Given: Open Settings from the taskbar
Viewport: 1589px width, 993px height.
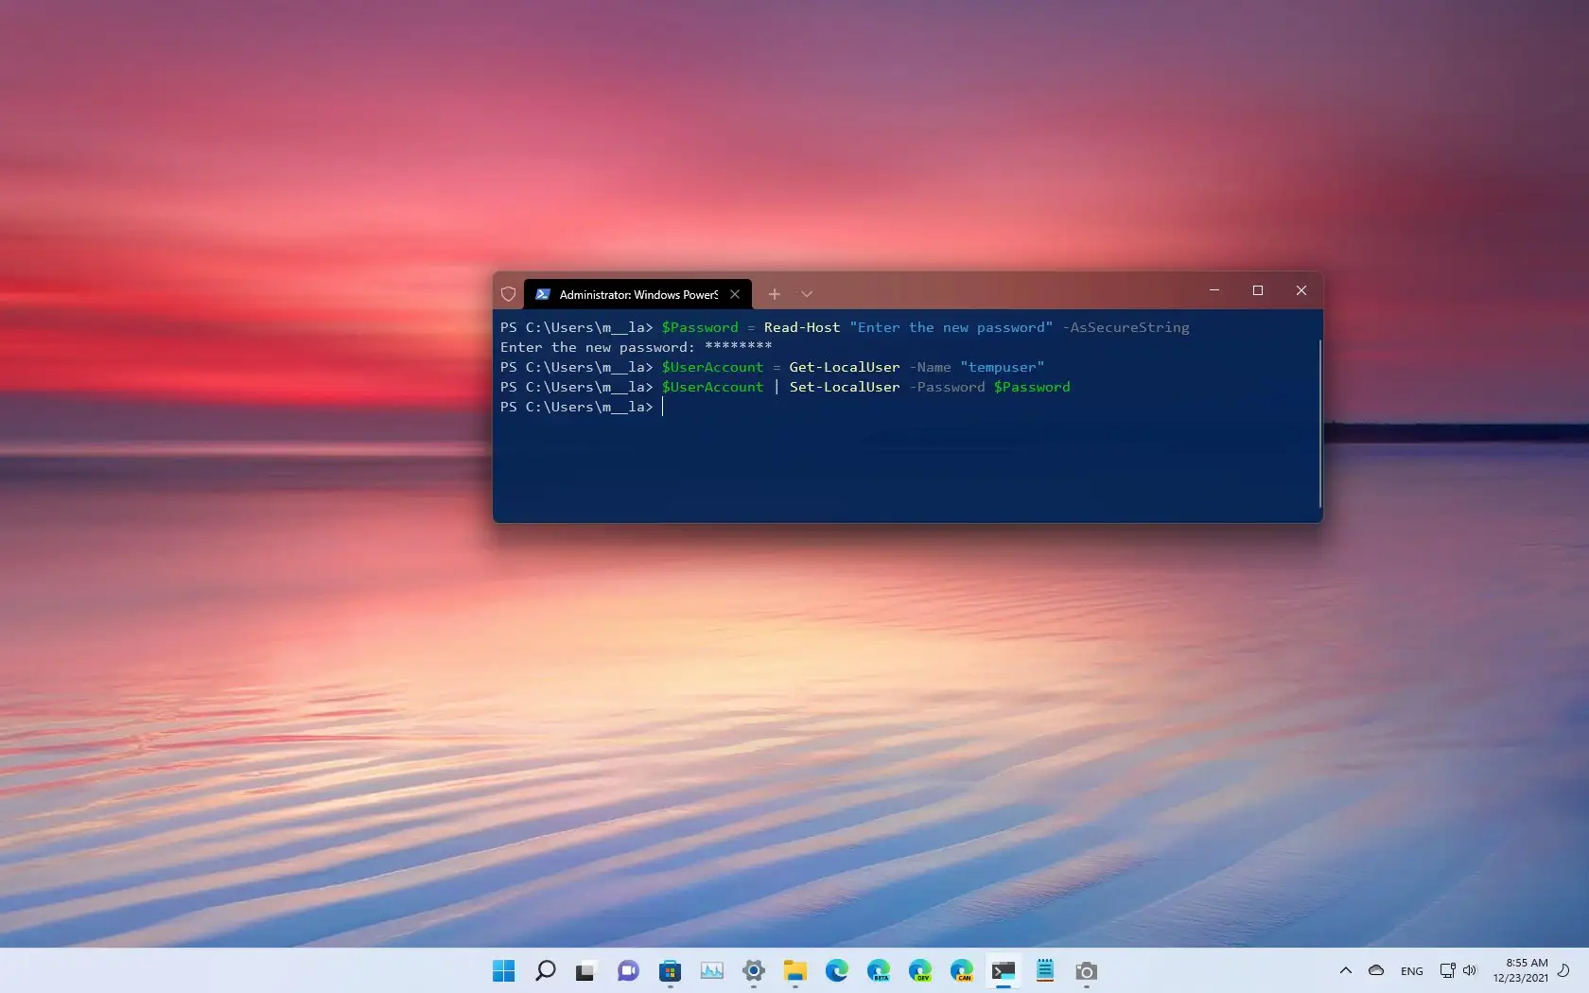Looking at the screenshot, I should click(754, 971).
